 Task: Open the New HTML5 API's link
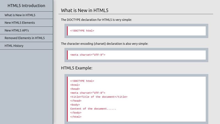point(26,30)
